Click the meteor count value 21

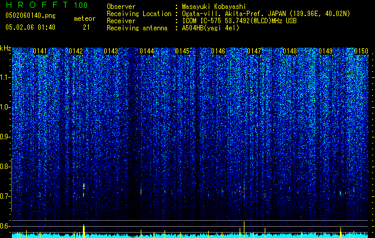(x=86, y=27)
